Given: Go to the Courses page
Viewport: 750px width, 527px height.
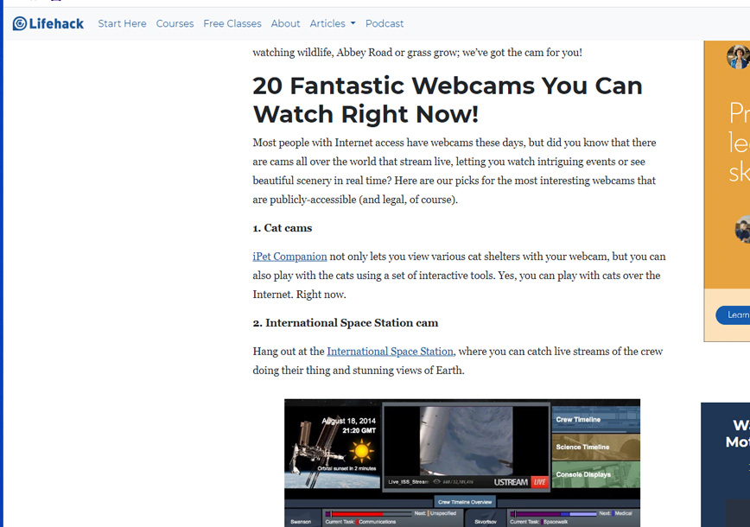Looking at the screenshot, I should coord(175,23).
